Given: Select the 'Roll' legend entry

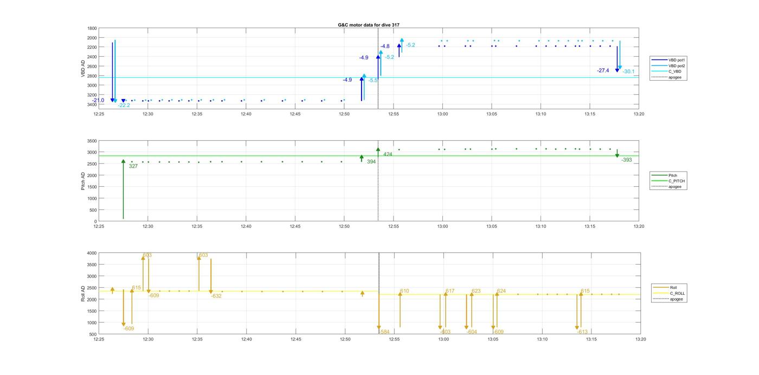Looking at the screenshot, I should click(666, 288).
